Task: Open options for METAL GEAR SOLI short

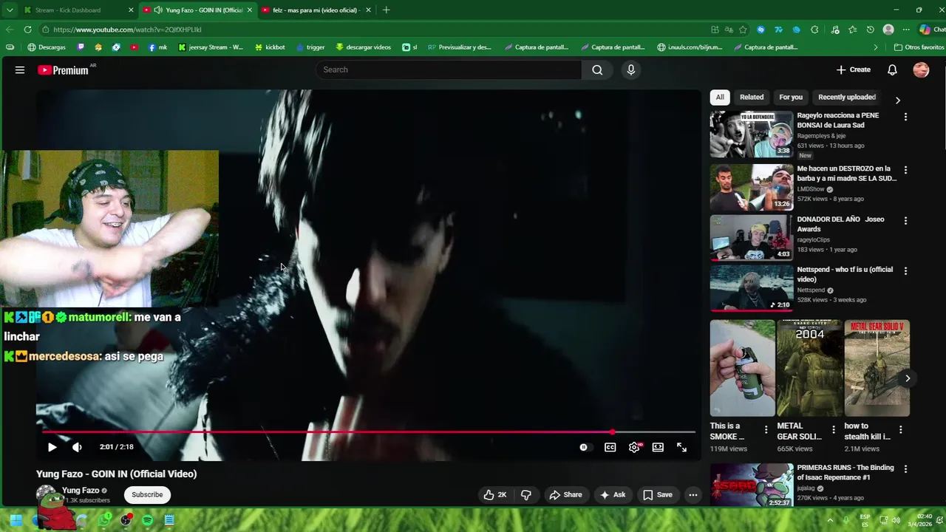Action: [x=834, y=429]
